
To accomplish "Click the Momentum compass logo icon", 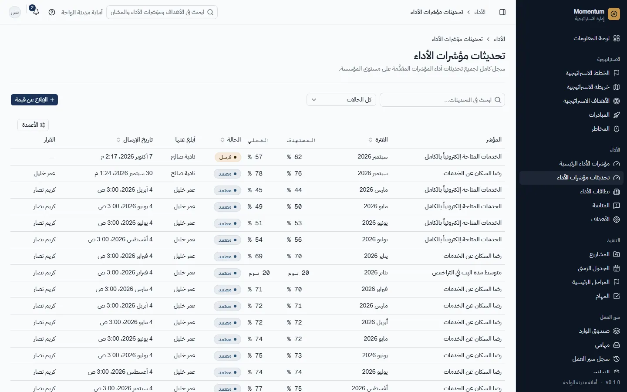I will tap(614, 14).
